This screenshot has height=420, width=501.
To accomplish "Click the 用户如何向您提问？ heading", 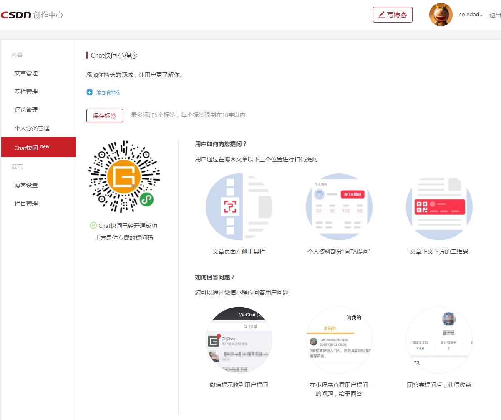I will 221,144.
